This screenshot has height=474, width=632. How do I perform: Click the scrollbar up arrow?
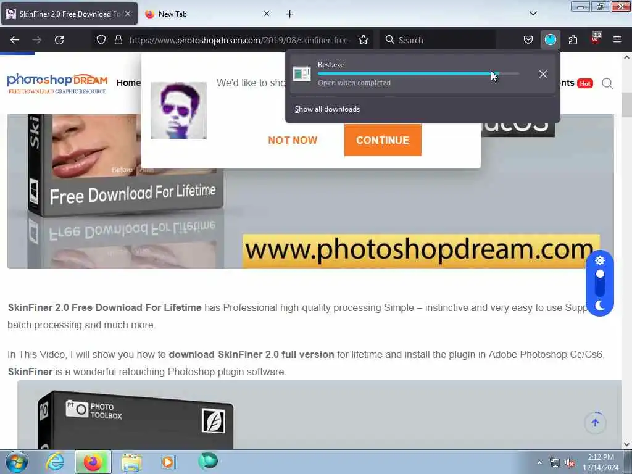(627, 57)
